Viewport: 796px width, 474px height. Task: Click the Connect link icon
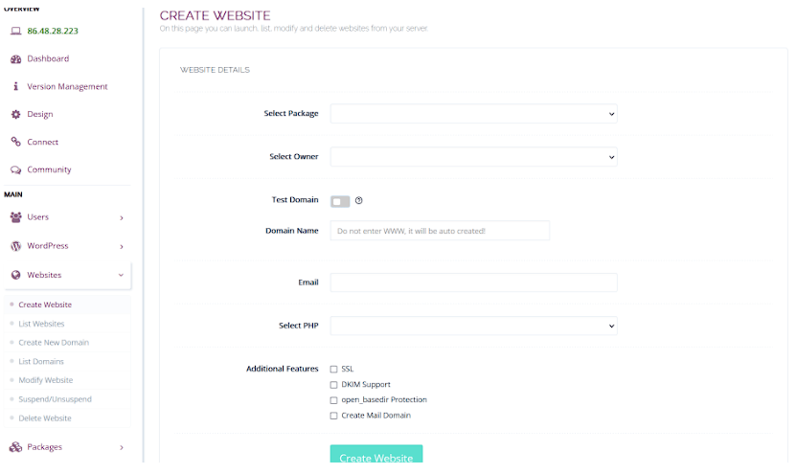click(x=15, y=142)
